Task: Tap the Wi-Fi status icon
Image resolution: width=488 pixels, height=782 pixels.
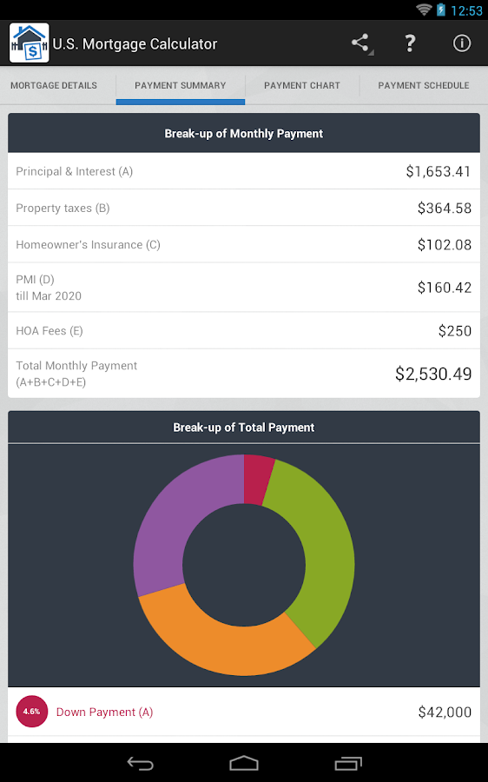Action: click(x=424, y=10)
